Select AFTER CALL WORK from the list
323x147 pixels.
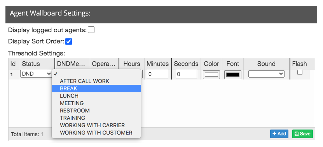point(96,81)
